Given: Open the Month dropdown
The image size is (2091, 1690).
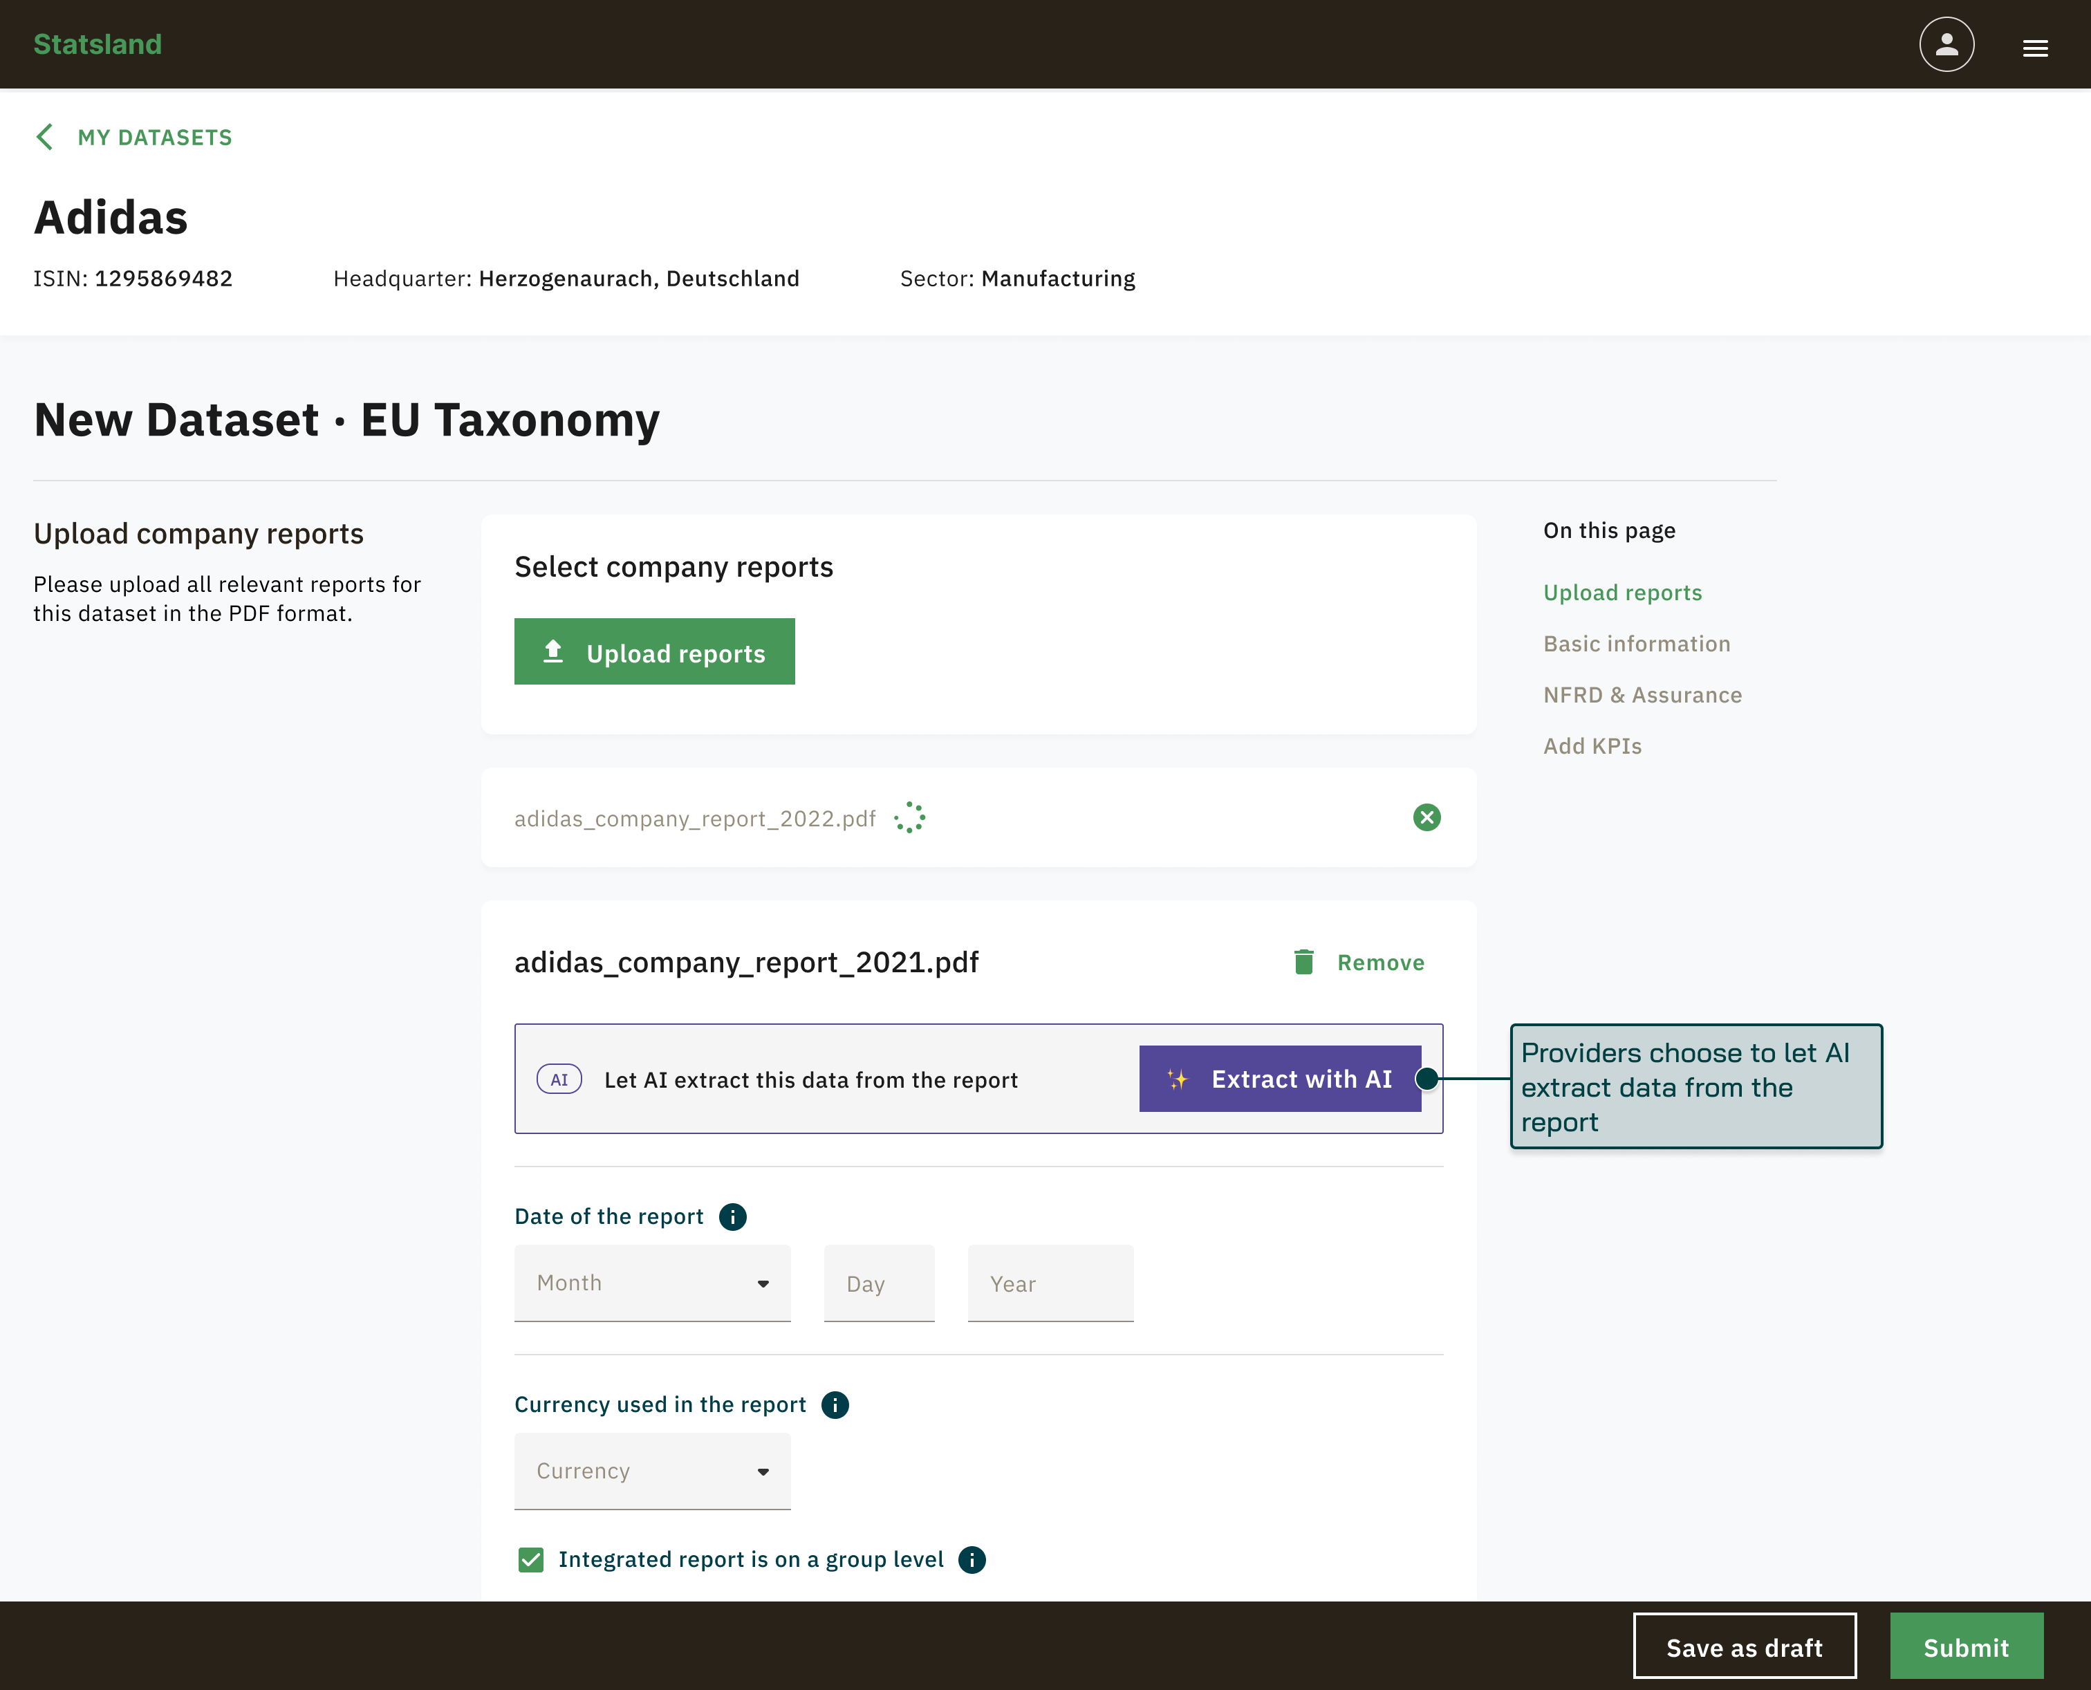Looking at the screenshot, I should pos(652,1283).
